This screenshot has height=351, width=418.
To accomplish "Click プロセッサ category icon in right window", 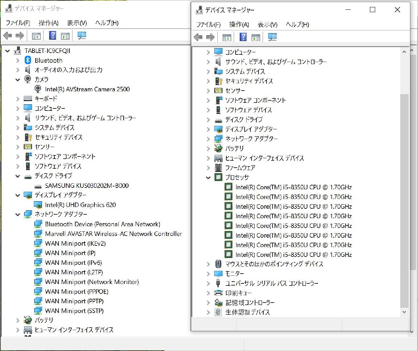I will tap(218, 177).
